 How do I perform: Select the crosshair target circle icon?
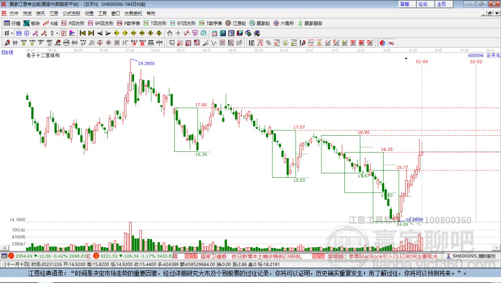point(100,43)
